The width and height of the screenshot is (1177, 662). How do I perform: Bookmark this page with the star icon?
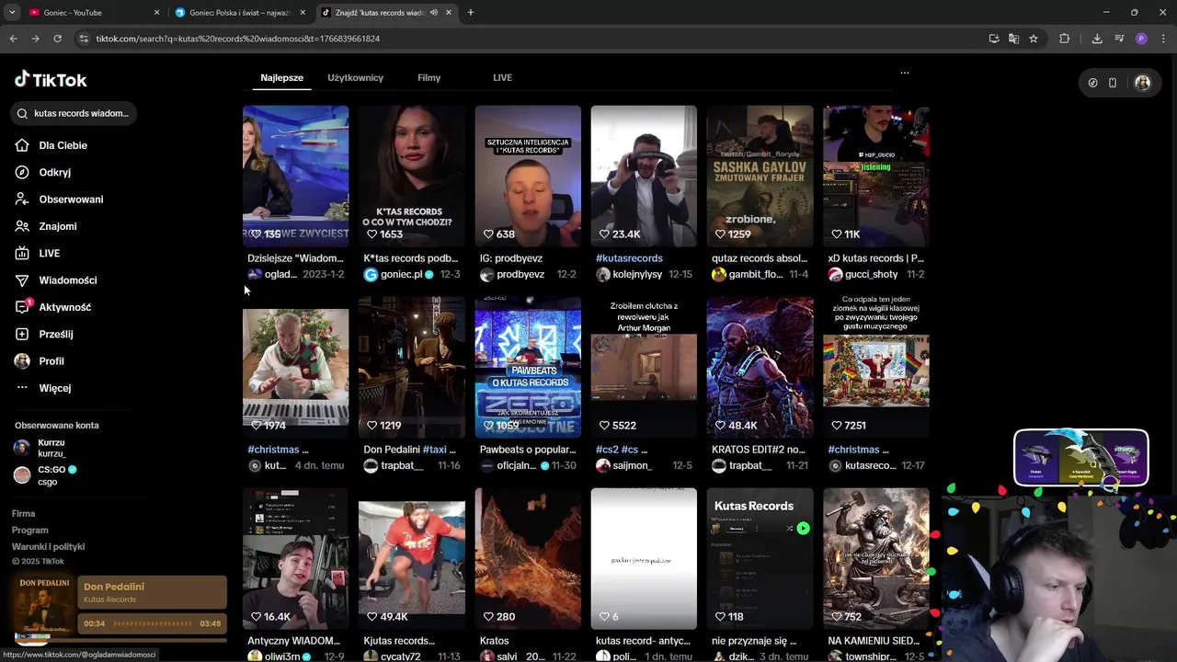point(1034,39)
